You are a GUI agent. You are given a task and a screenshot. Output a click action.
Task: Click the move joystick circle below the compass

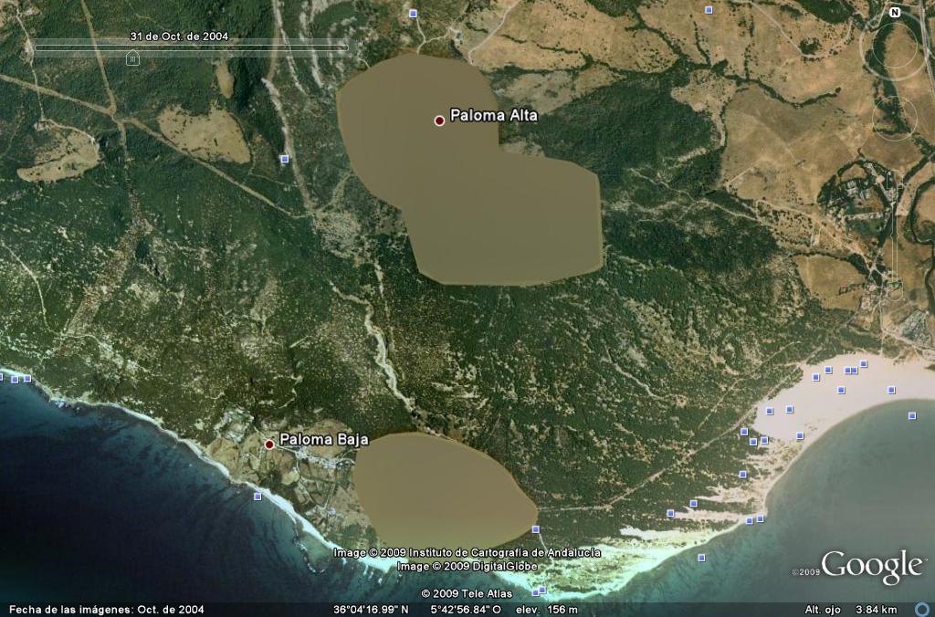[x=894, y=117]
